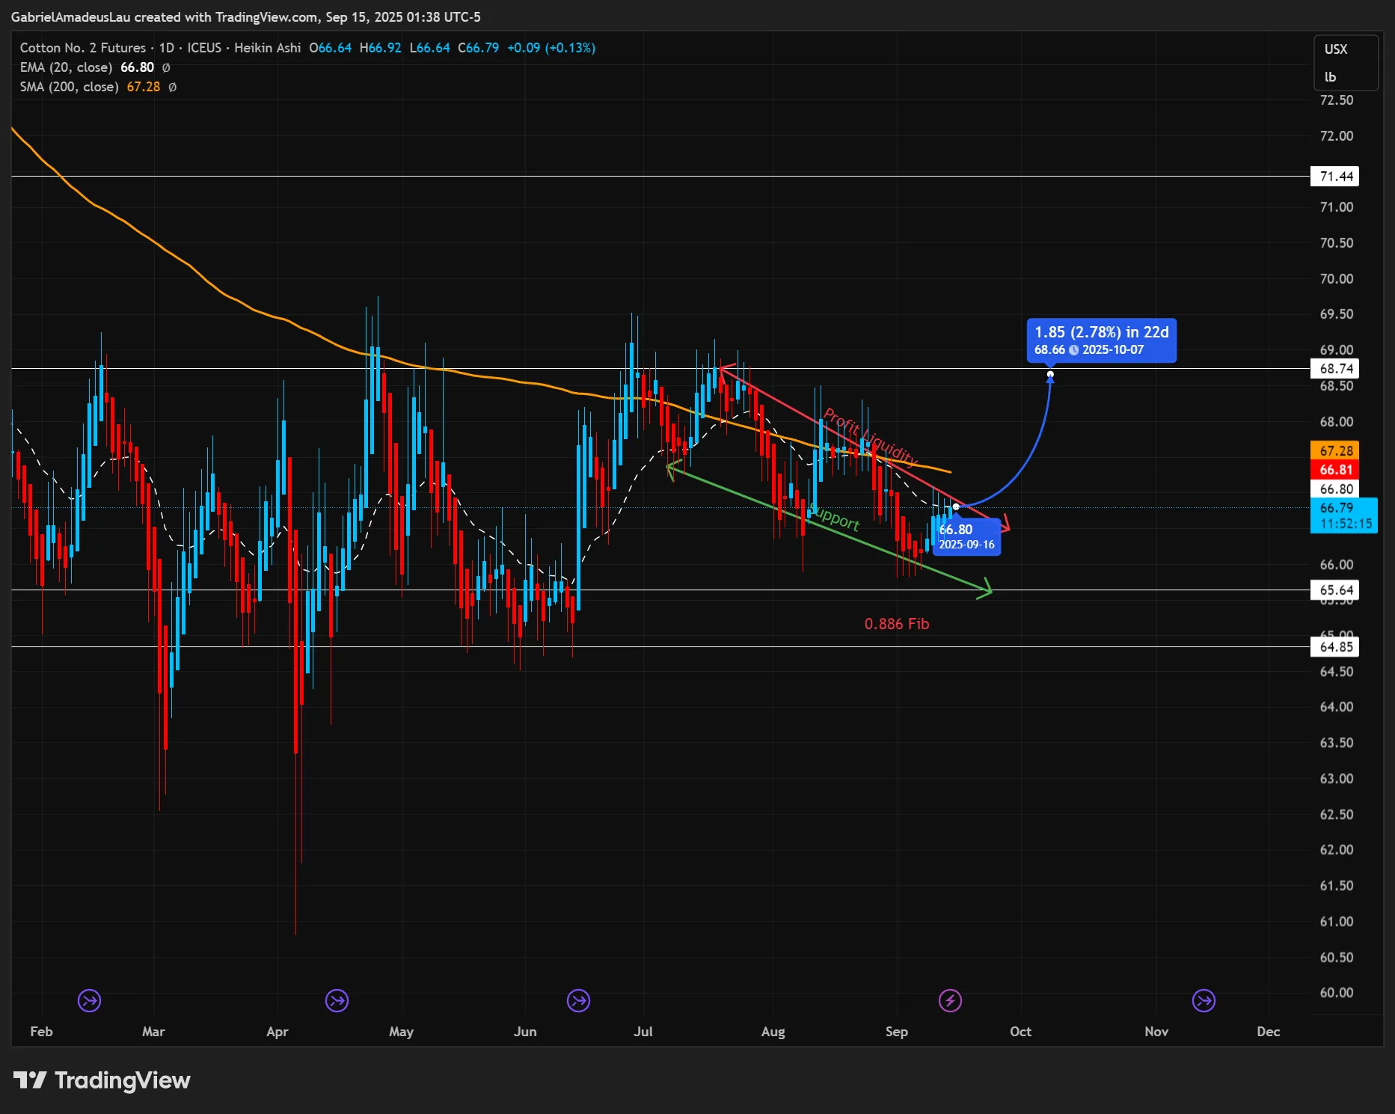Click the Oct label on time axis

[x=1020, y=1032]
